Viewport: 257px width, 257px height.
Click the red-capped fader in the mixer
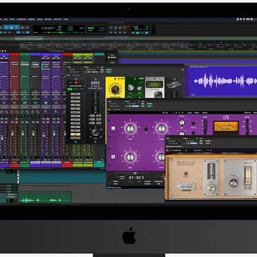pyautogui.click(x=44, y=135)
